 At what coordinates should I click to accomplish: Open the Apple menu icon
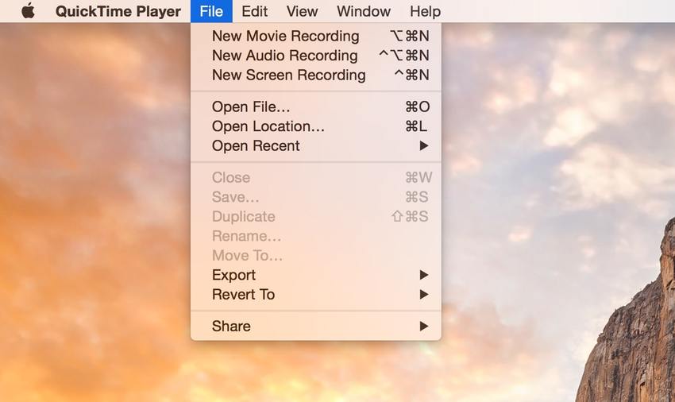click(28, 11)
